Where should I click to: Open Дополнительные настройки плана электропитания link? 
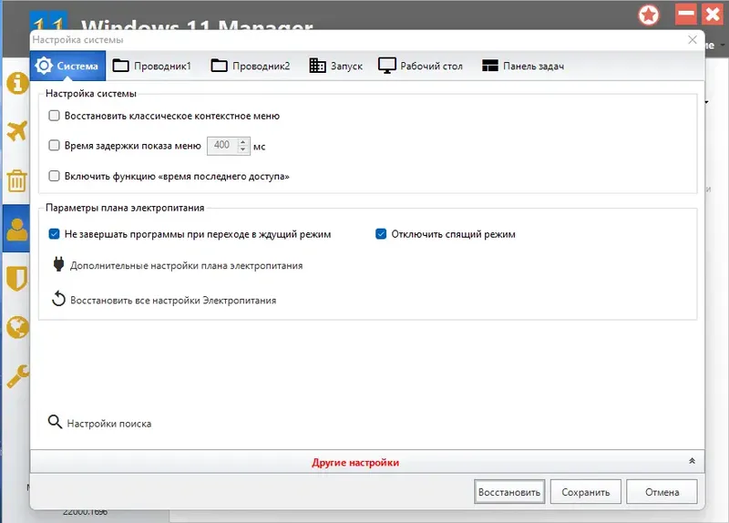pos(187,266)
